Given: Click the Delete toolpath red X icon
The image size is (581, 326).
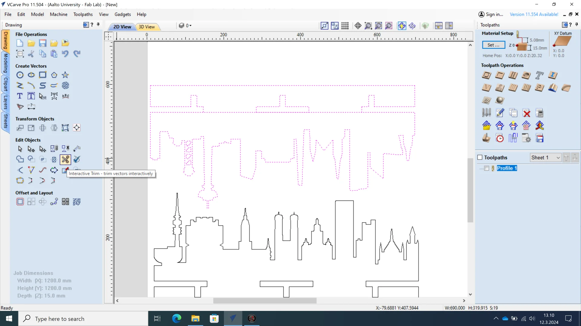Looking at the screenshot, I should [x=527, y=113].
